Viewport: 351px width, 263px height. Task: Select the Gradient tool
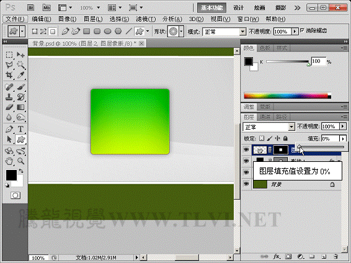[x=20, y=107]
